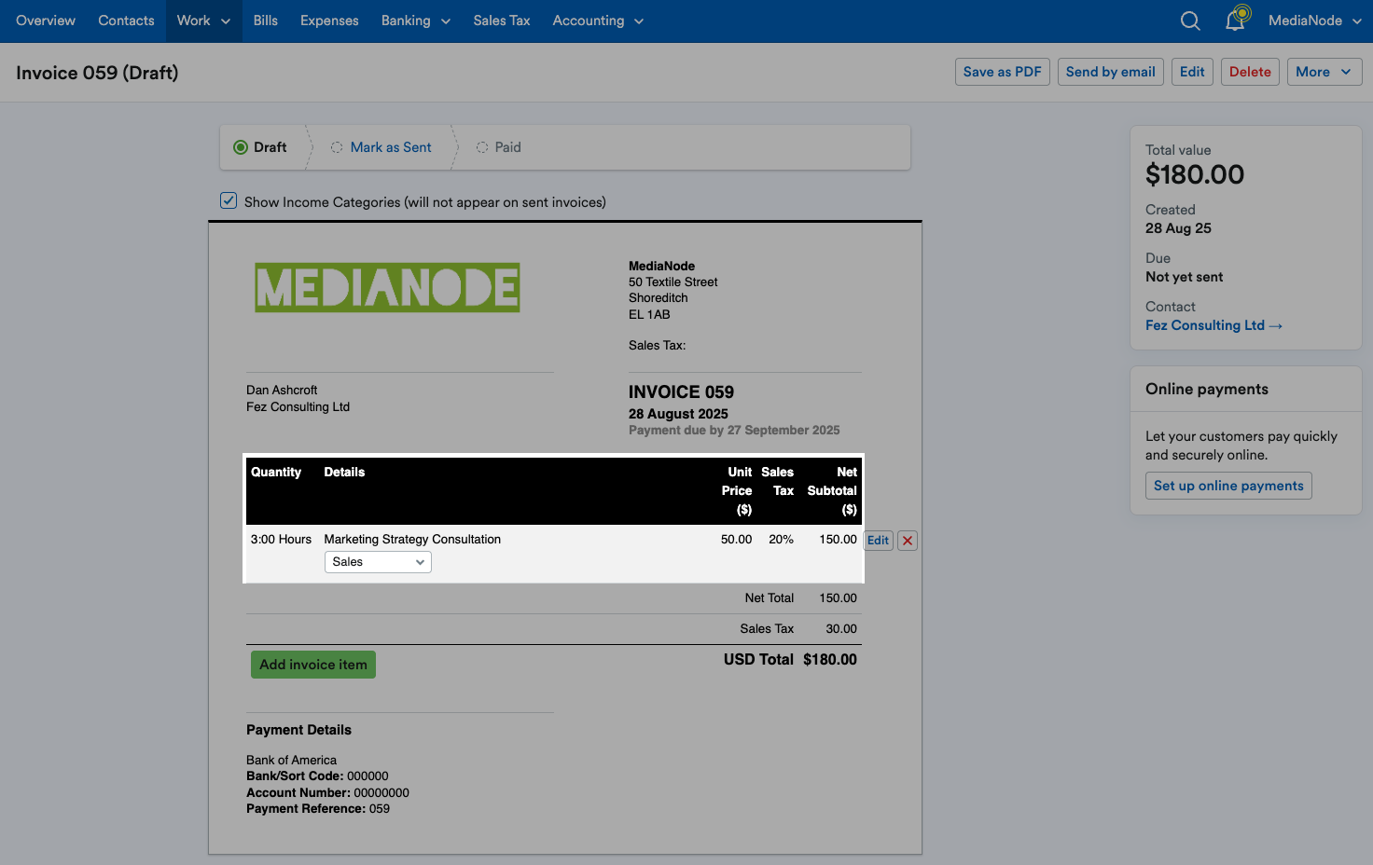The width and height of the screenshot is (1373, 865).
Task: Mark the invoice as Sent
Action: click(391, 147)
